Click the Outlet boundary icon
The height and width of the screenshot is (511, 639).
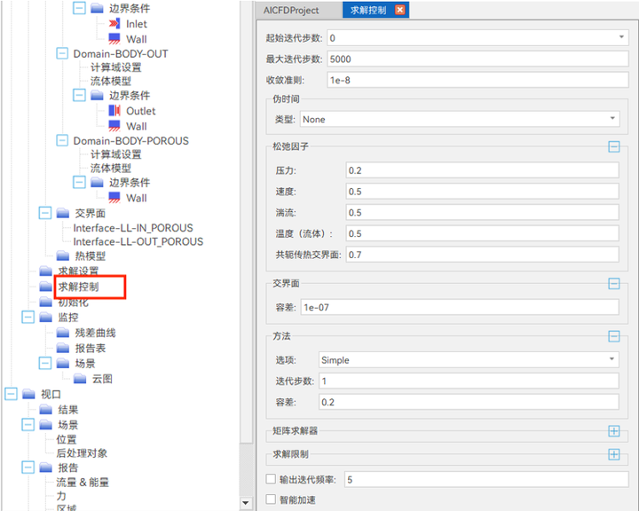(x=114, y=110)
